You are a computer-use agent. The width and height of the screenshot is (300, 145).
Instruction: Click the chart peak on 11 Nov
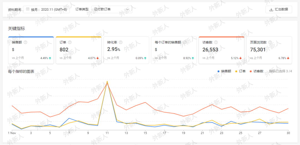pyautogui.click(x=107, y=82)
